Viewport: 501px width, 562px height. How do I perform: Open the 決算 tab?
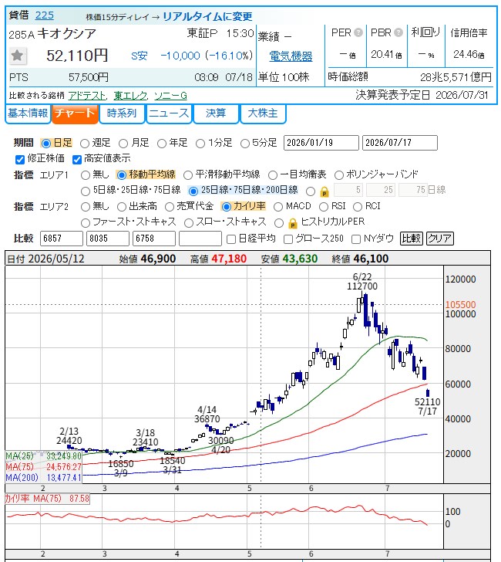[216, 113]
